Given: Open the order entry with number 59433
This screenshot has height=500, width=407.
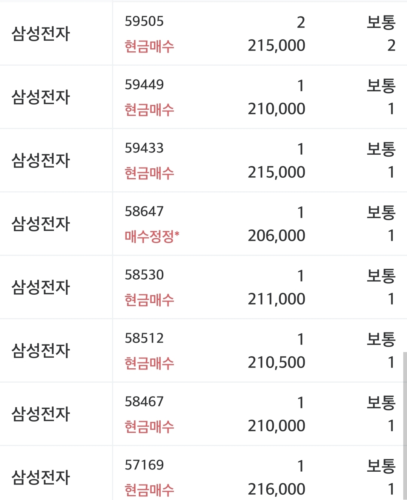Looking at the screenshot, I should (x=144, y=148).
